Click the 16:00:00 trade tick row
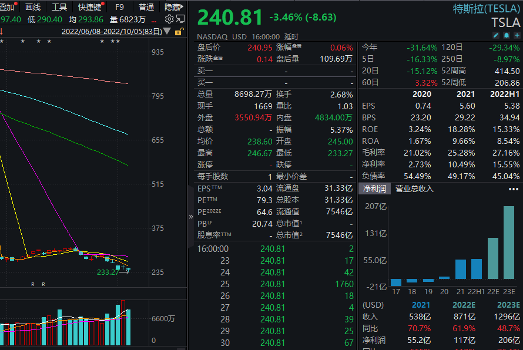This screenshot has height=350, width=523. (x=275, y=249)
